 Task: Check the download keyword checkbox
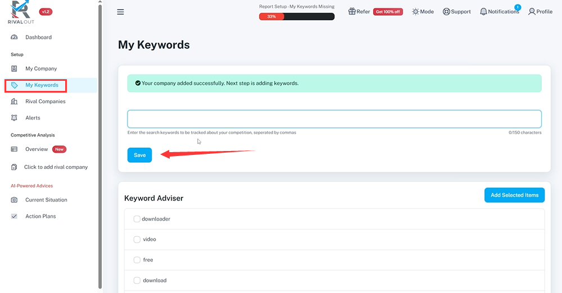(x=137, y=281)
